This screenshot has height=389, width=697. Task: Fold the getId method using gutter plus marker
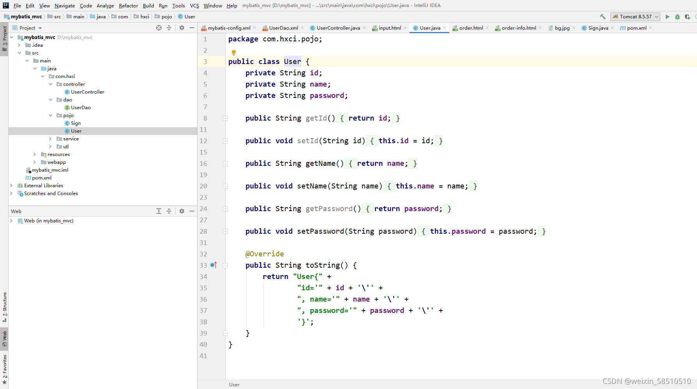(x=225, y=118)
